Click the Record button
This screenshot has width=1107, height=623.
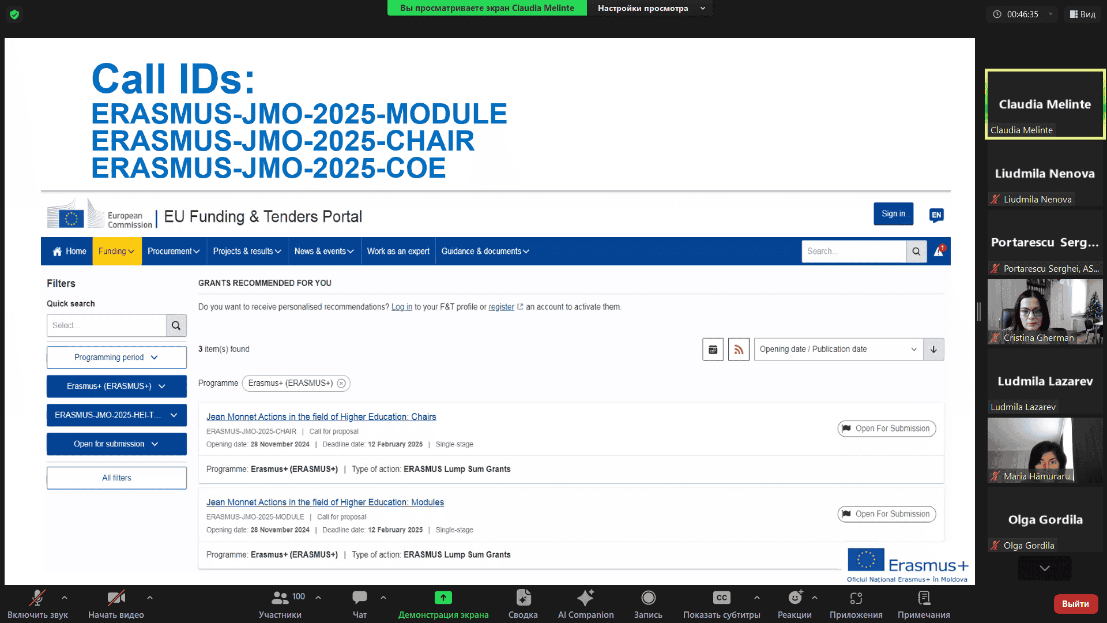[648, 598]
